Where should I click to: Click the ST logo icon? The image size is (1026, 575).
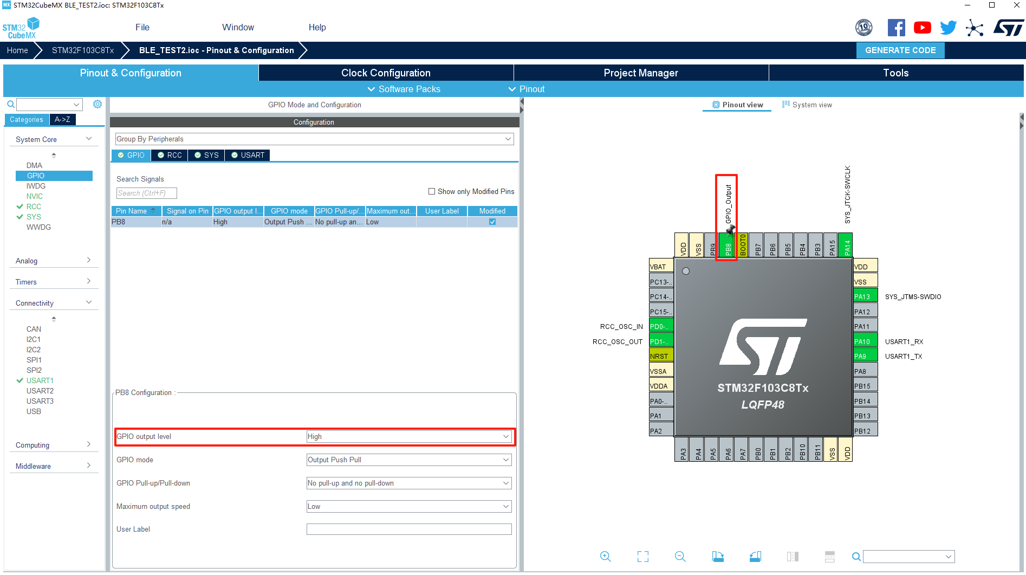coord(1008,28)
